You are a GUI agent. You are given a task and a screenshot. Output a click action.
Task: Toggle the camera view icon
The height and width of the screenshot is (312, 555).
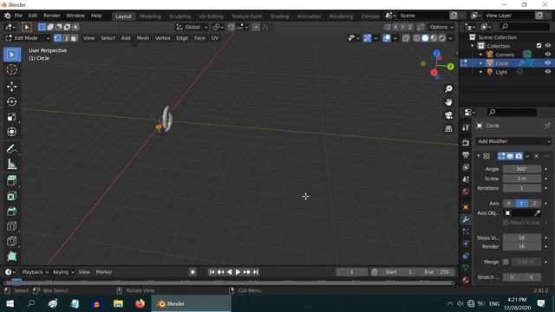[448, 115]
